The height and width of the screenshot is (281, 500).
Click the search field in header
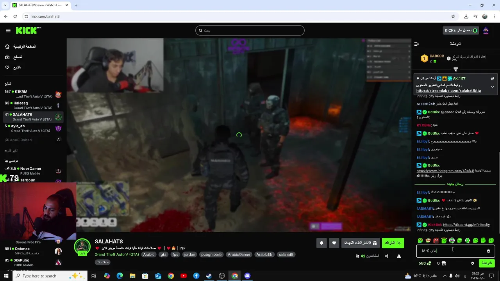point(250,30)
